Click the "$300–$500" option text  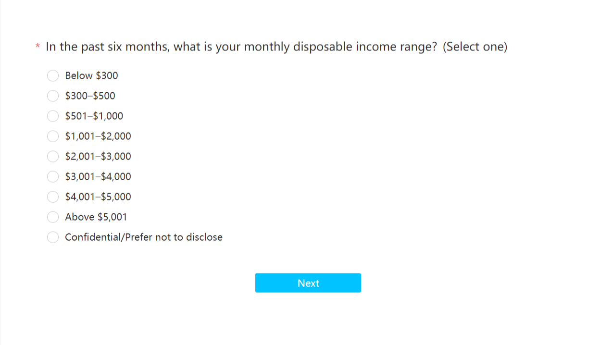click(90, 96)
